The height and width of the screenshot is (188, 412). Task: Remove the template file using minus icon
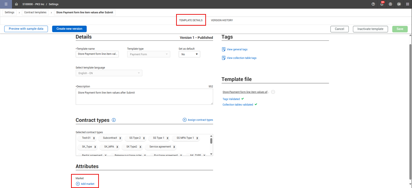pyautogui.click(x=273, y=92)
